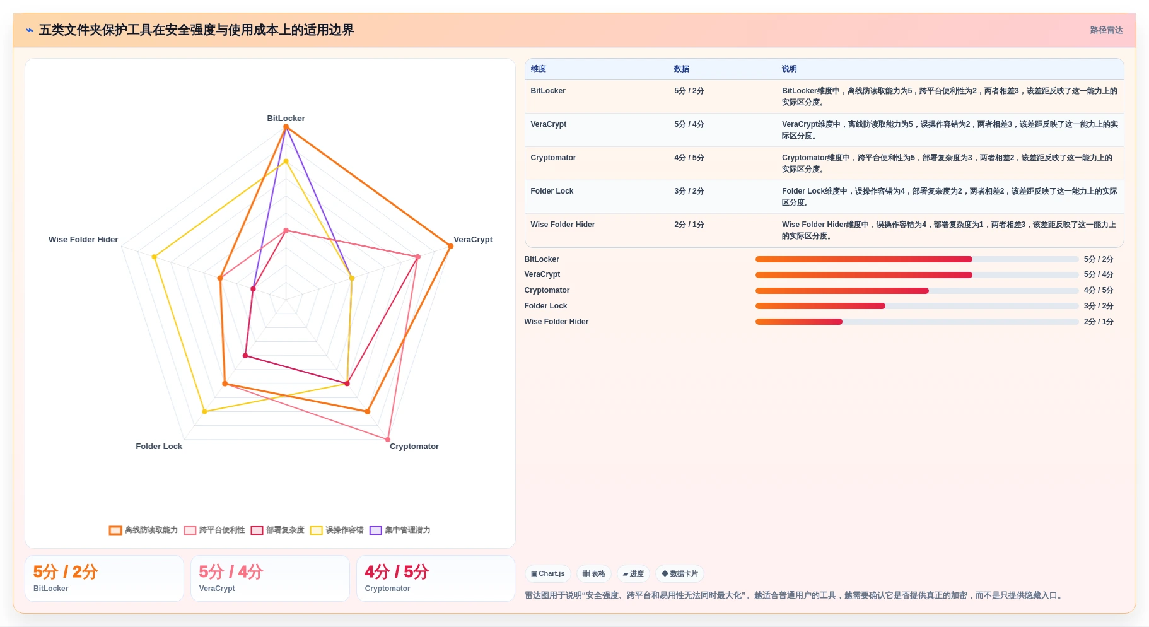Click the 表格 tag chip

coord(594,574)
